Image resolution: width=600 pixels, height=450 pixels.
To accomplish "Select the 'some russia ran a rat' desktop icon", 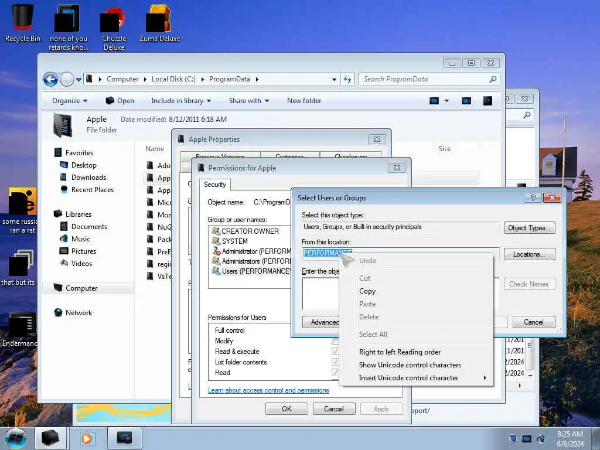I will pos(20,210).
